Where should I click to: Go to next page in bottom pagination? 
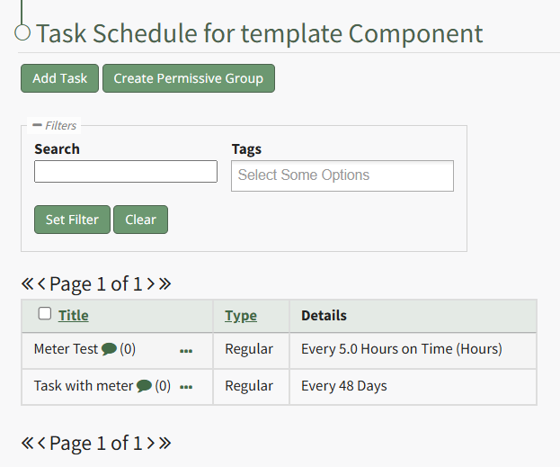151,443
